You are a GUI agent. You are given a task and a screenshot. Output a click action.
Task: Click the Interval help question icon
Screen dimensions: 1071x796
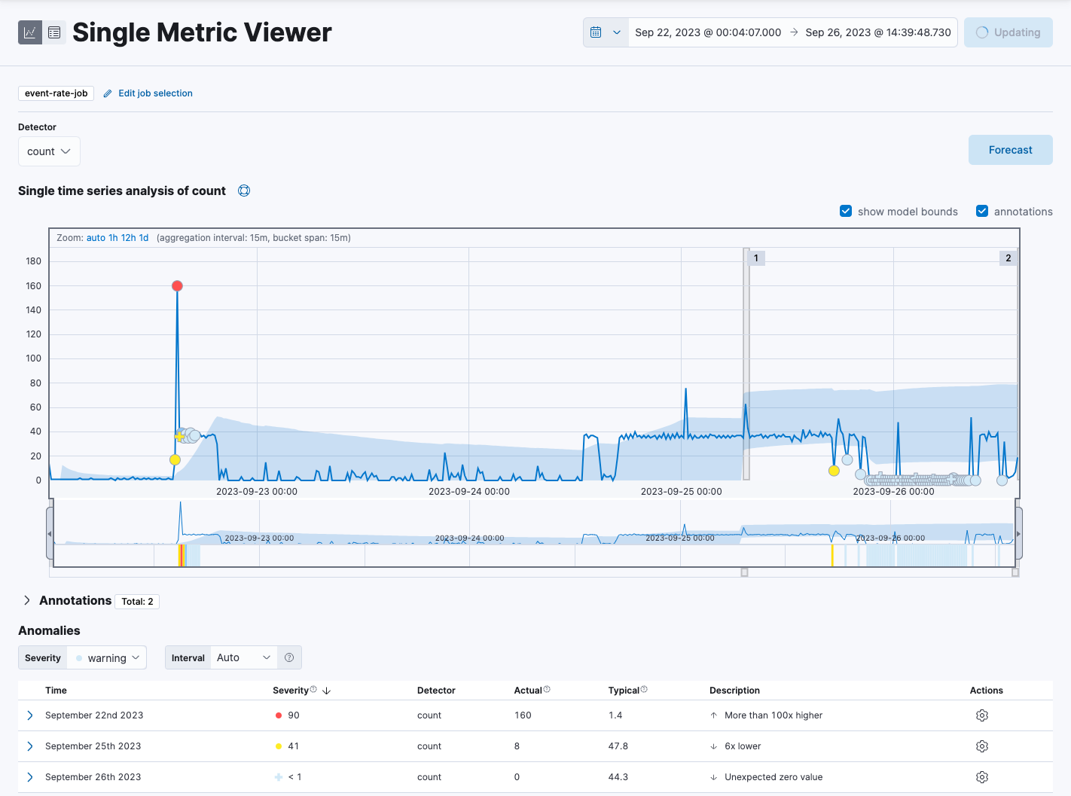click(x=289, y=657)
